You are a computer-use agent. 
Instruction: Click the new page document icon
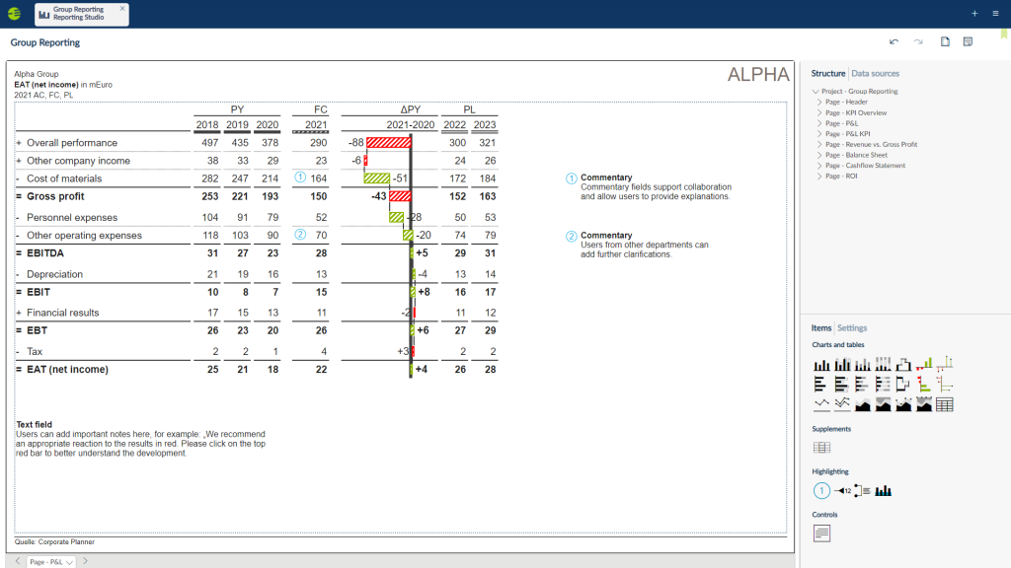(945, 42)
